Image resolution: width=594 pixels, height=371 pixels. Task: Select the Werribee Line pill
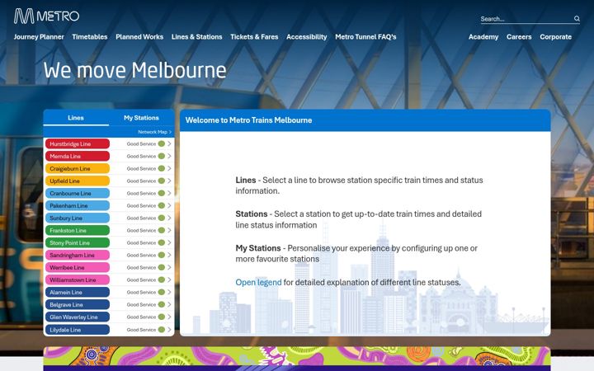(x=78, y=267)
